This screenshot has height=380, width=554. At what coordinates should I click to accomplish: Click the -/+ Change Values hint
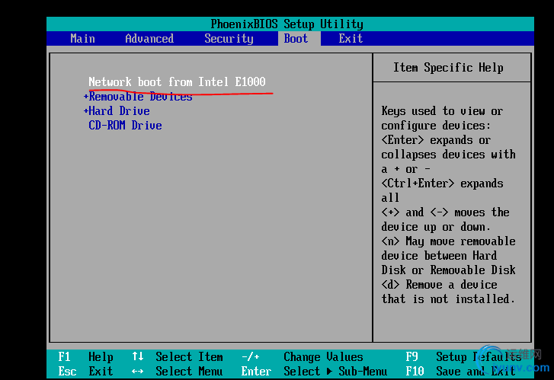click(302, 356)
